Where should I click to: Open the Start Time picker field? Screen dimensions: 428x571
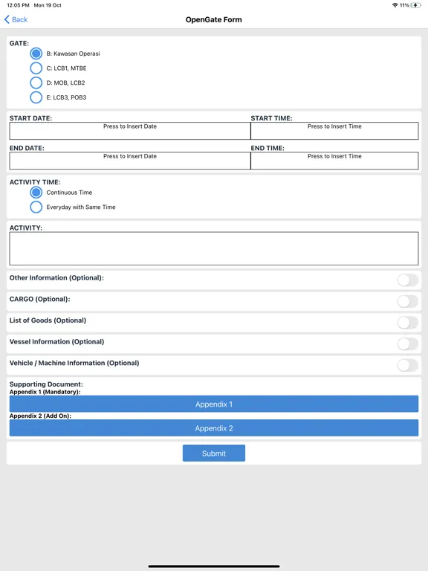334,131
